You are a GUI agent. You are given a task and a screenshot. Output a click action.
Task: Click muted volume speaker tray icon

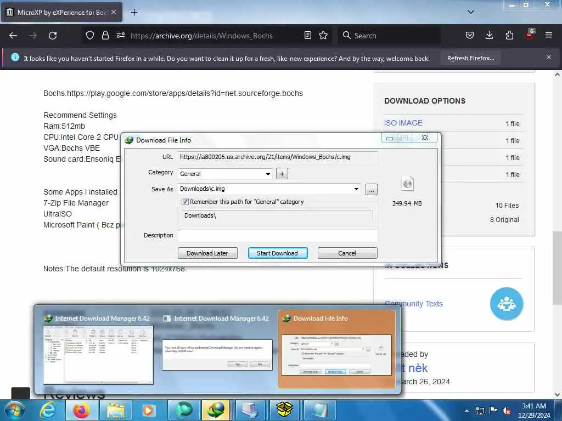click(507, 411)
